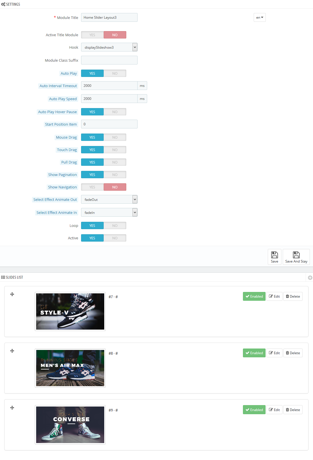Turn Mouse Drag to NO
This screenshot has height=460, width=313.
(x=115, y=137)
